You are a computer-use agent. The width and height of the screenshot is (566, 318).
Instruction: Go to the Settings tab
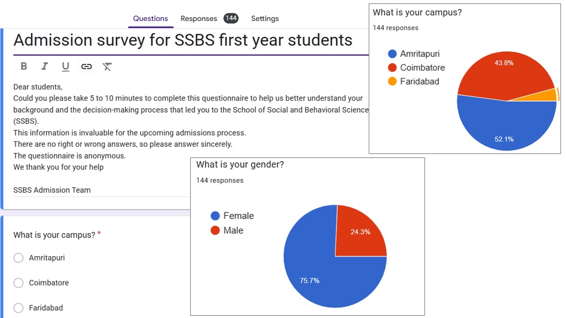point(265,18)
